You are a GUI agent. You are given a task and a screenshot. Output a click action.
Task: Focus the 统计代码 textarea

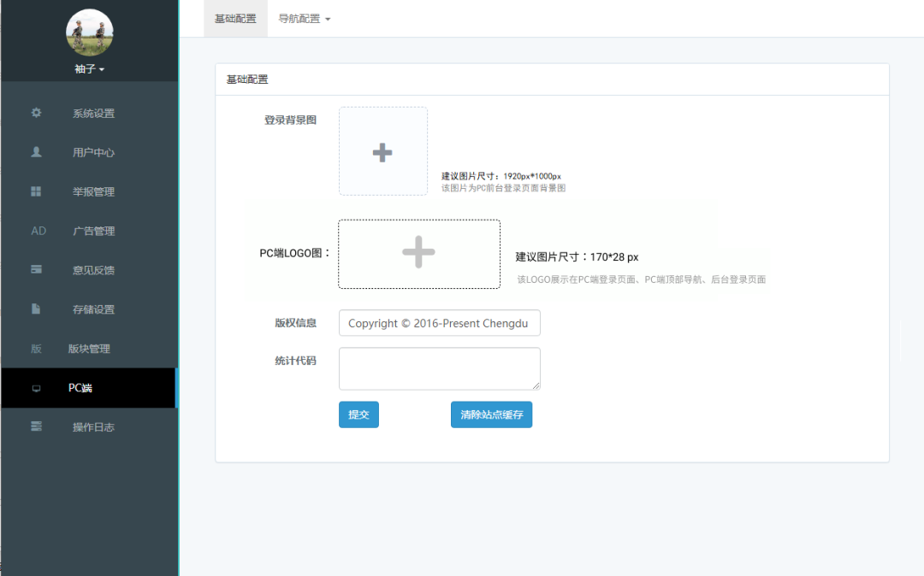click(x=440, y=369)
